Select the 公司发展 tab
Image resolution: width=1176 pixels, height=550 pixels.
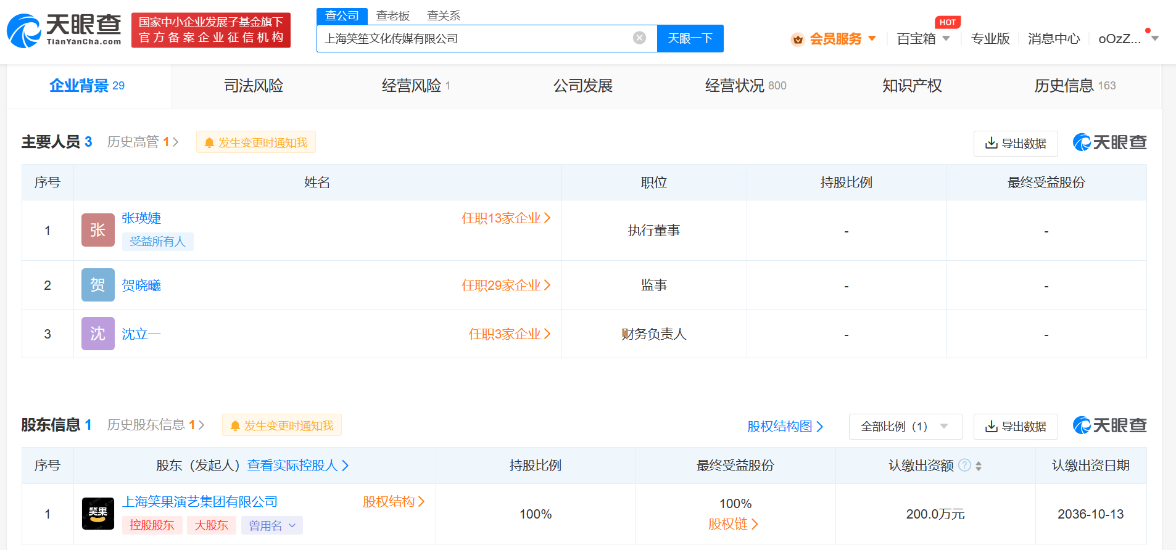point(583,86)
